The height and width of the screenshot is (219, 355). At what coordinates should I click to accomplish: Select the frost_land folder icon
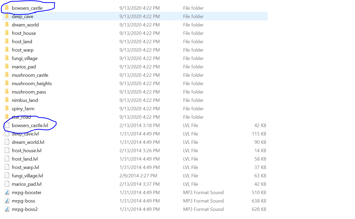7,41
